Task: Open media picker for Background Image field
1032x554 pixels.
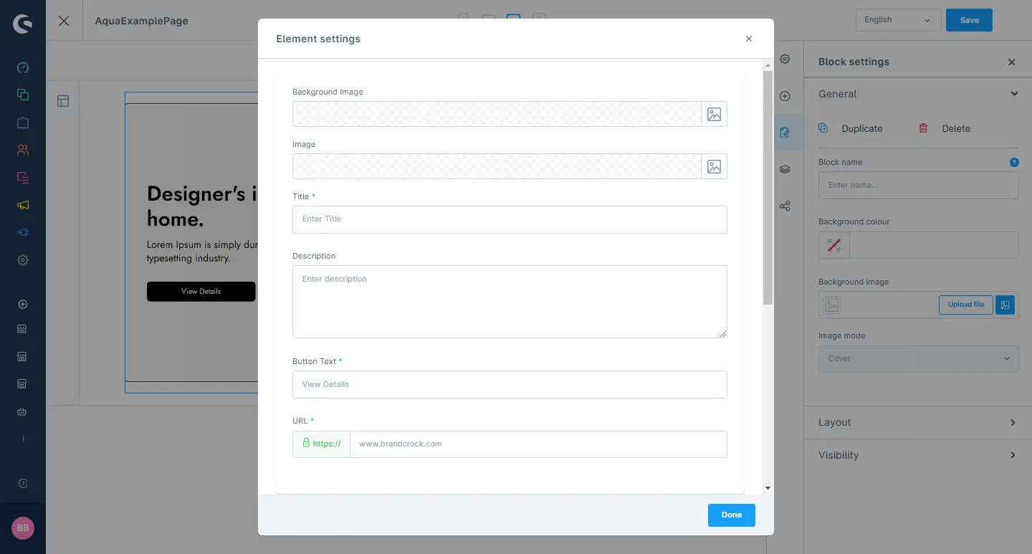Action: (x=714, y=114)
